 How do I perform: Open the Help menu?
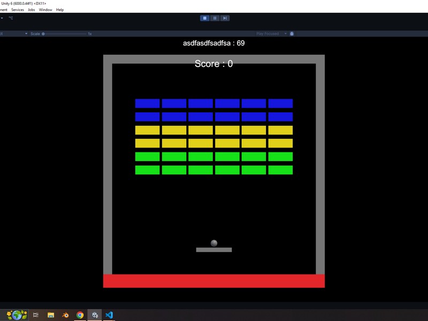(x=60, y=10)
